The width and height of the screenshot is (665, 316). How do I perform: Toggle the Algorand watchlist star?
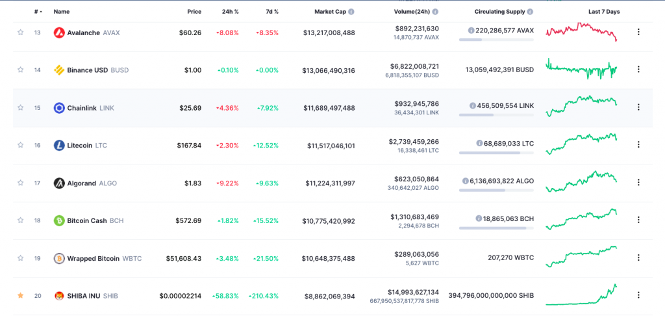tap(20, 183)
